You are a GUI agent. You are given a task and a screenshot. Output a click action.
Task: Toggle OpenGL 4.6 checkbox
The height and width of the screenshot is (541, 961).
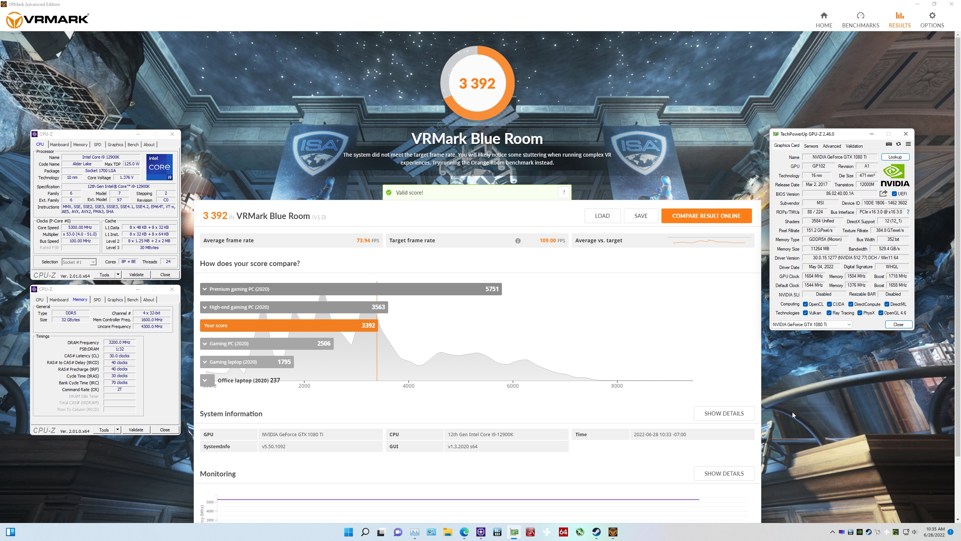pos(881,313)
